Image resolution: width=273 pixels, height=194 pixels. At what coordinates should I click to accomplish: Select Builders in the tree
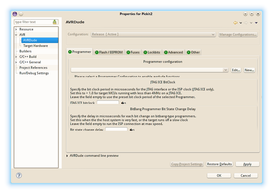point(25,51)
